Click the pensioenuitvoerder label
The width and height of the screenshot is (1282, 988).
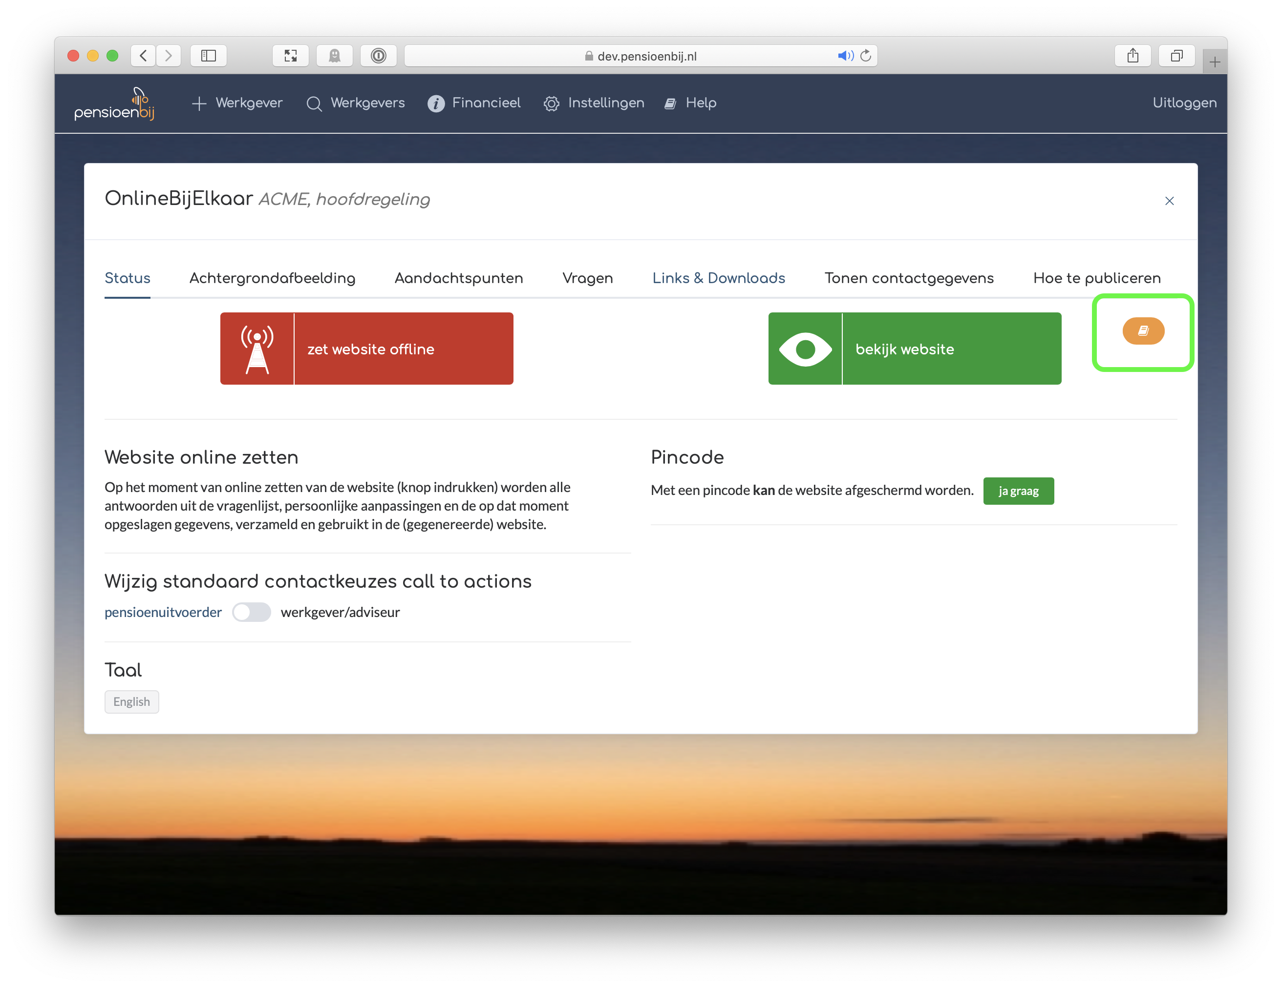coord(163,612)
